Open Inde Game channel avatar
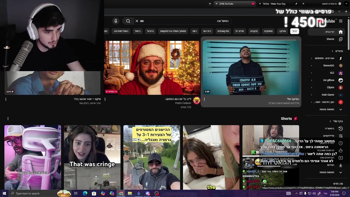This screenshot has height=197, width=350. (341, 95)
